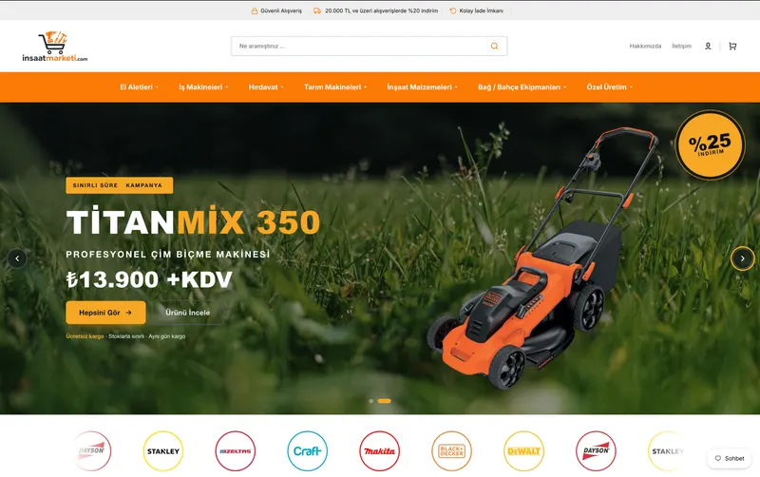
Task: Click the %25 indirim badge
Action: coord(710,144)
